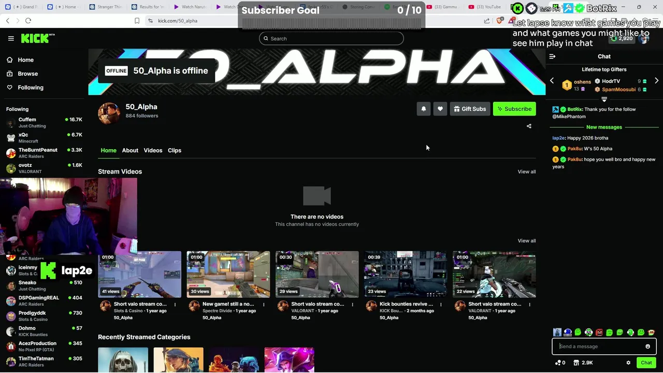
Task: Click View all above the clips row
Action: click(x=527, y=240)
